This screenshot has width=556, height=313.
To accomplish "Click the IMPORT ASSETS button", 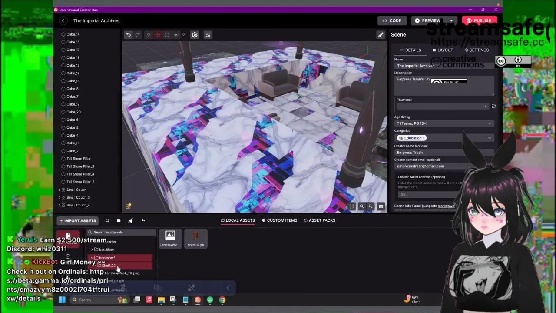I will tap(78, 221).
